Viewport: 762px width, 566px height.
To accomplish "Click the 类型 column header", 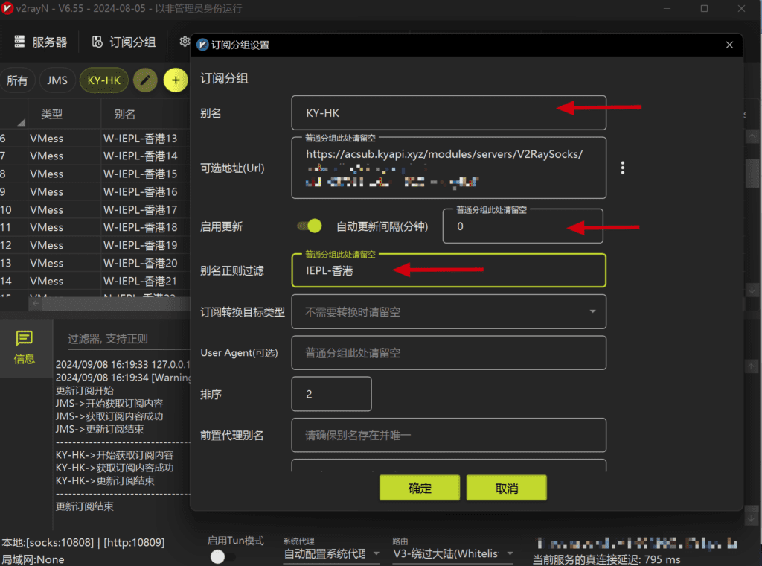I will 51,114.
